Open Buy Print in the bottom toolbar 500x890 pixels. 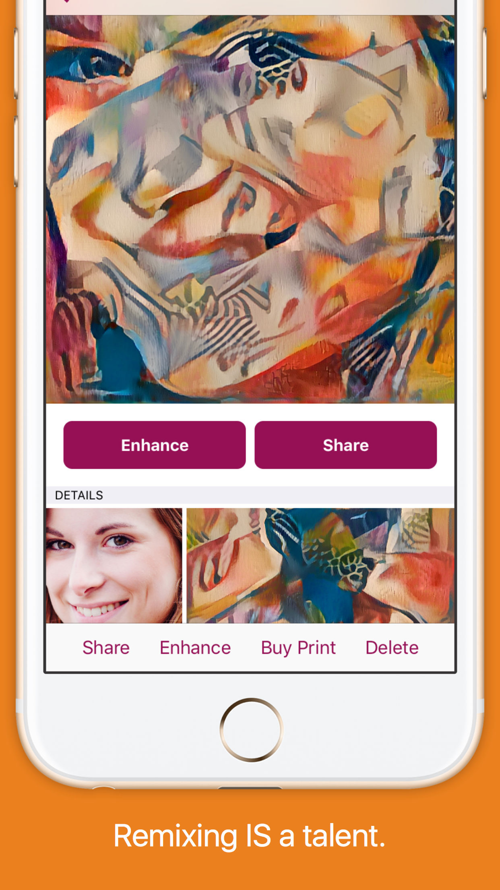click(298, 648)
